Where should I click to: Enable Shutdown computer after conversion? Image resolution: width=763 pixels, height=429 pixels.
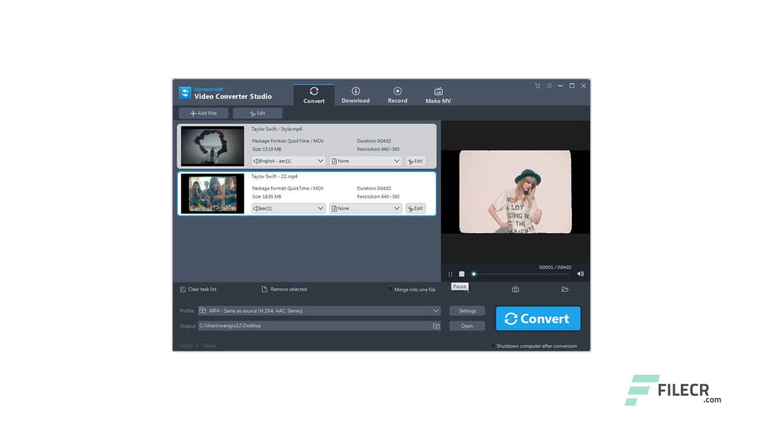(x=493, y=346)
